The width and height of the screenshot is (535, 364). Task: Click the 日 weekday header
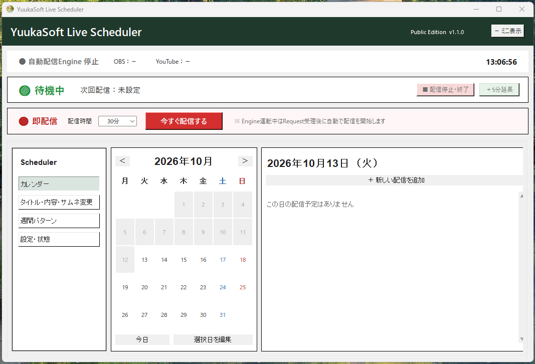click(x=242, y=181)
